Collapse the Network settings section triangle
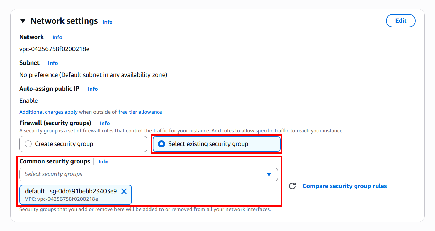 coord(23,21)
